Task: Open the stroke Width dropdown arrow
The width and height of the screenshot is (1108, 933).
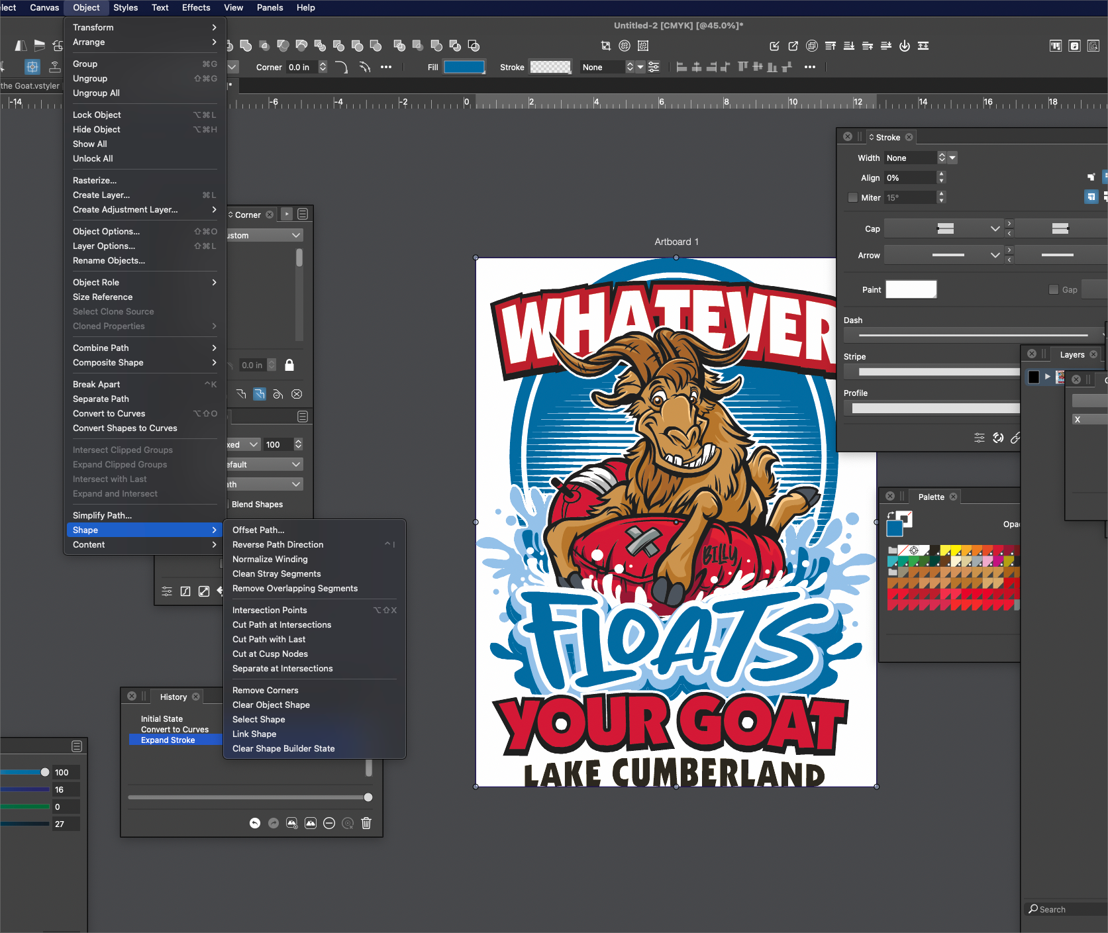Action: point(952,158)
